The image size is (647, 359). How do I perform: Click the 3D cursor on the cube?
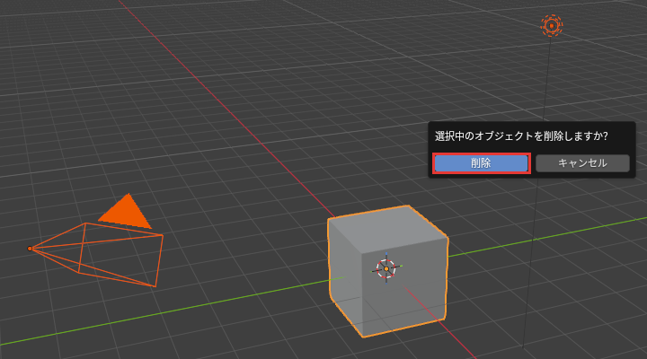386,268
